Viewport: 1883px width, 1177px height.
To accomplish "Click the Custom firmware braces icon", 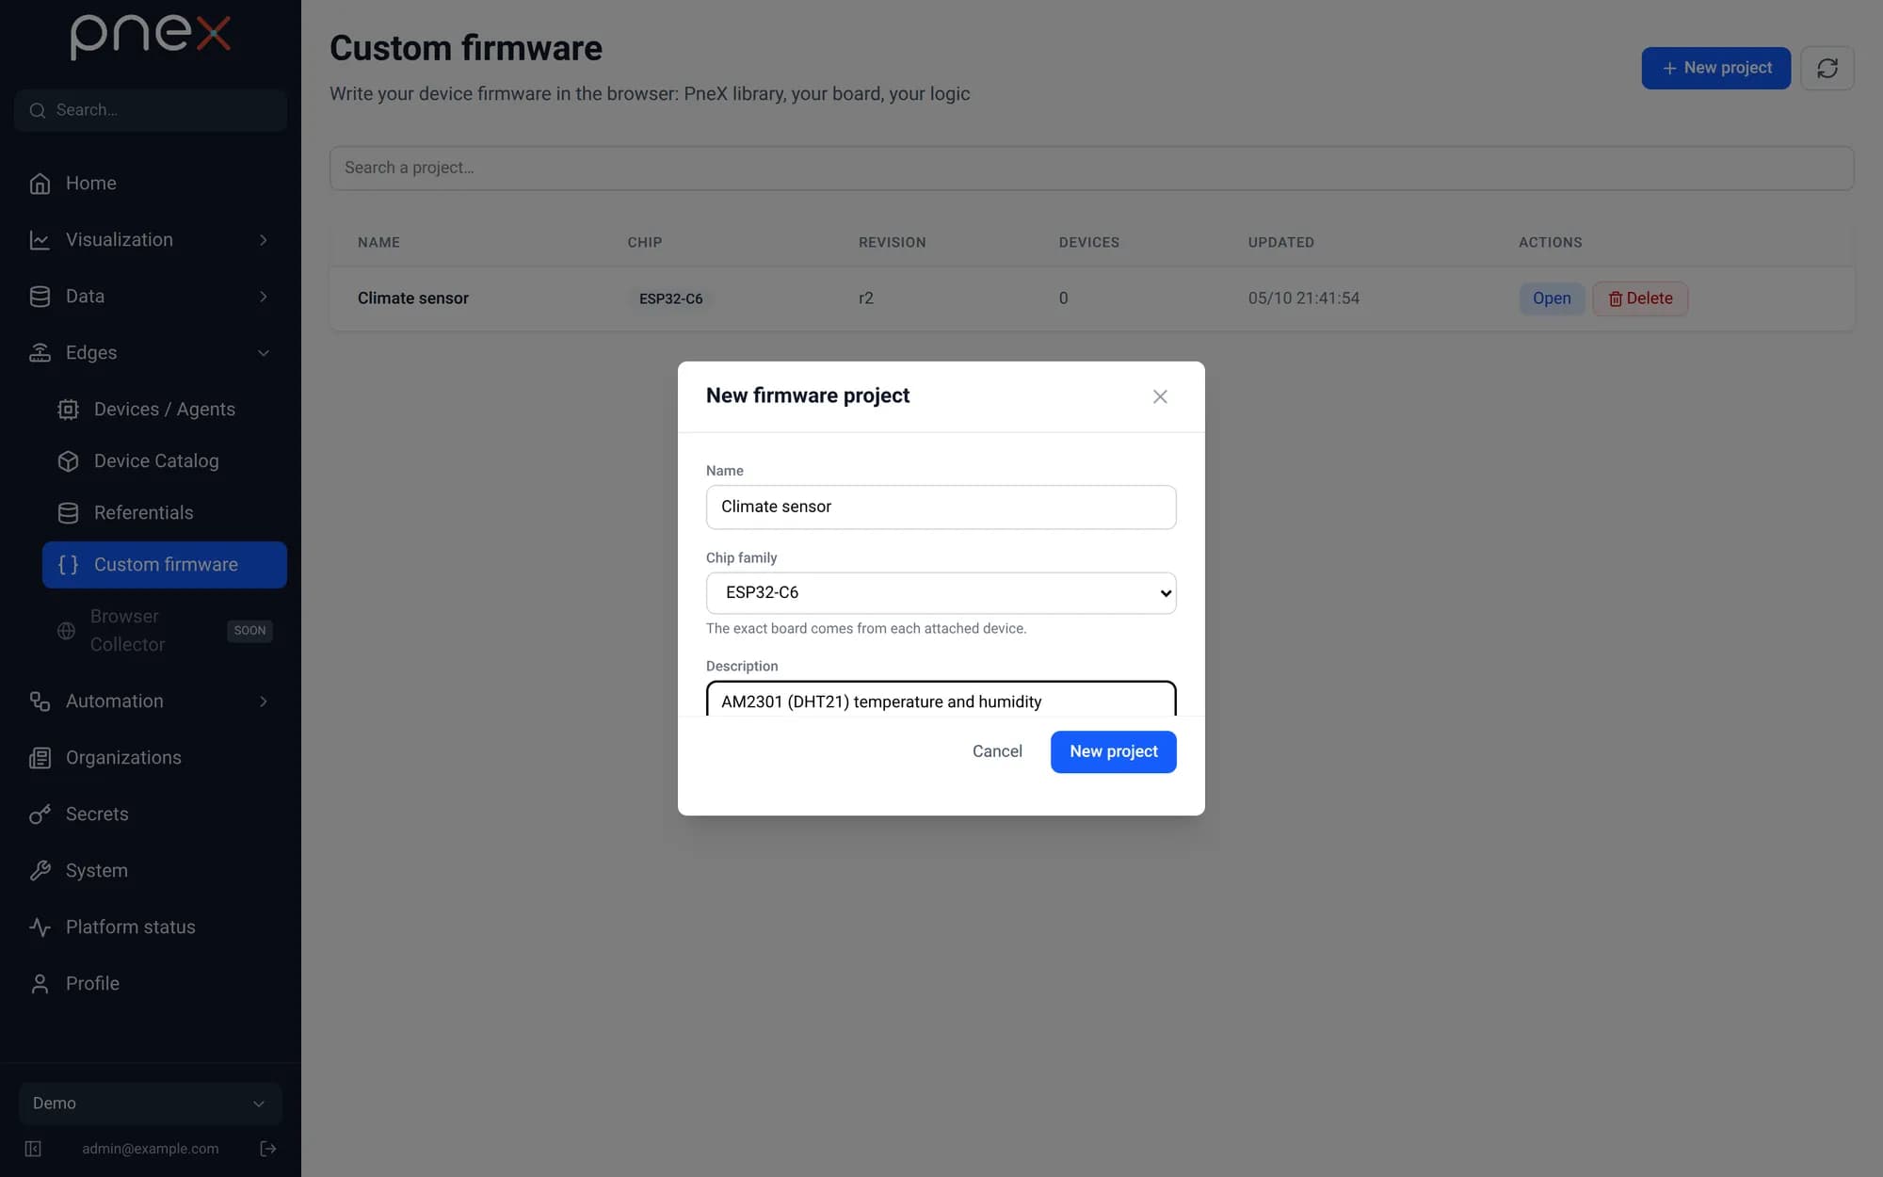I will pyautogui.click(x=68, y=565).
